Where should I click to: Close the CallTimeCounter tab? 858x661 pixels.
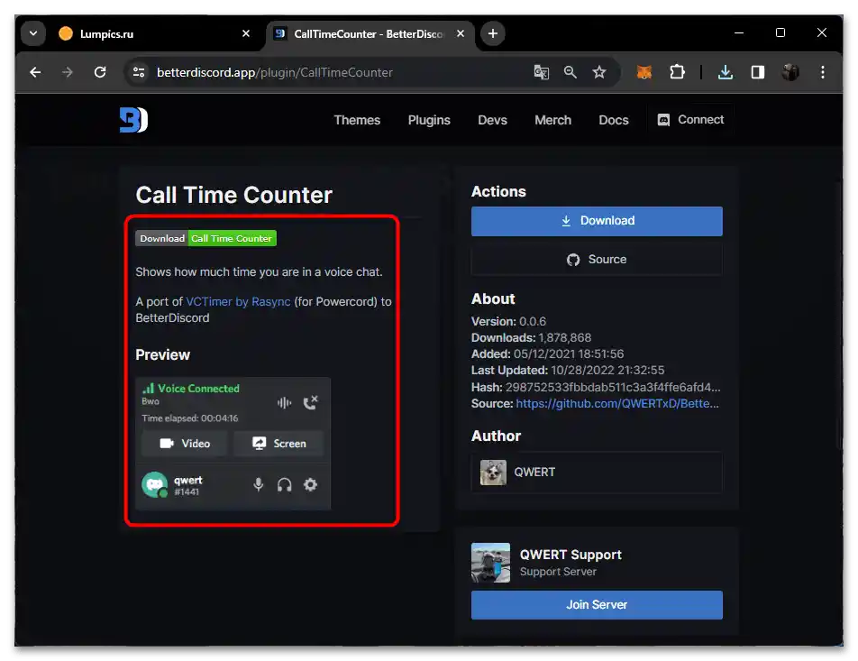tap(461, 33)
